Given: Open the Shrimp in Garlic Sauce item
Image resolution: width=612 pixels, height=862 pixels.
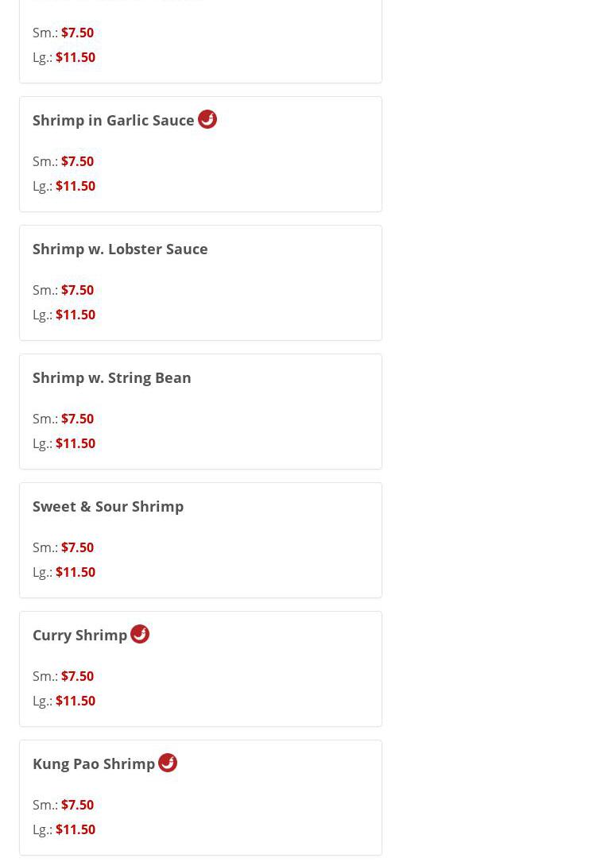Looking at the screenshot, I should [113, 120].
